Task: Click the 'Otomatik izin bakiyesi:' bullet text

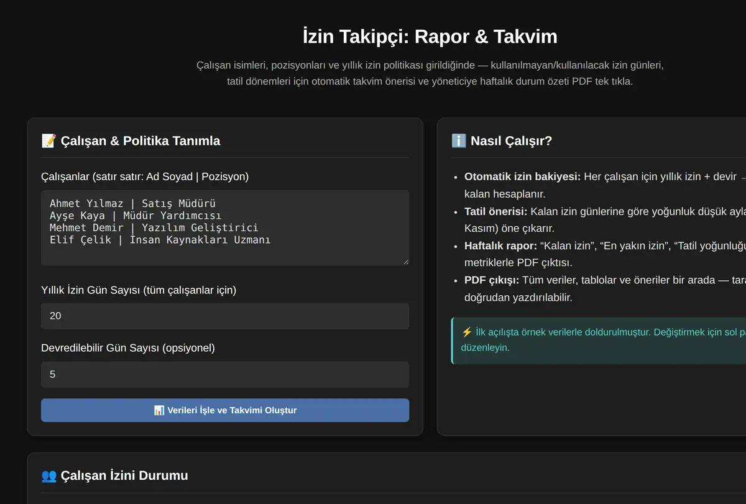Action: [x=523, y=176]
